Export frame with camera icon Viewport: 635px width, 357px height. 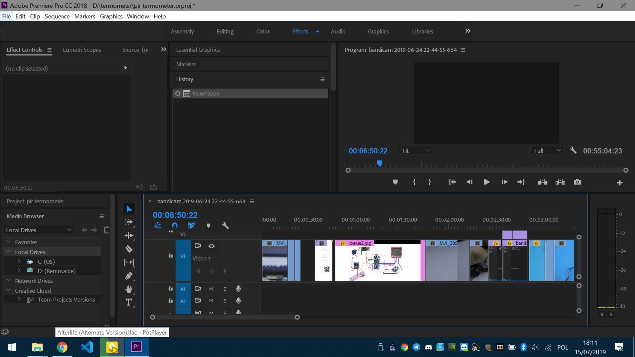pyautogui.click(x=577, y=182)
